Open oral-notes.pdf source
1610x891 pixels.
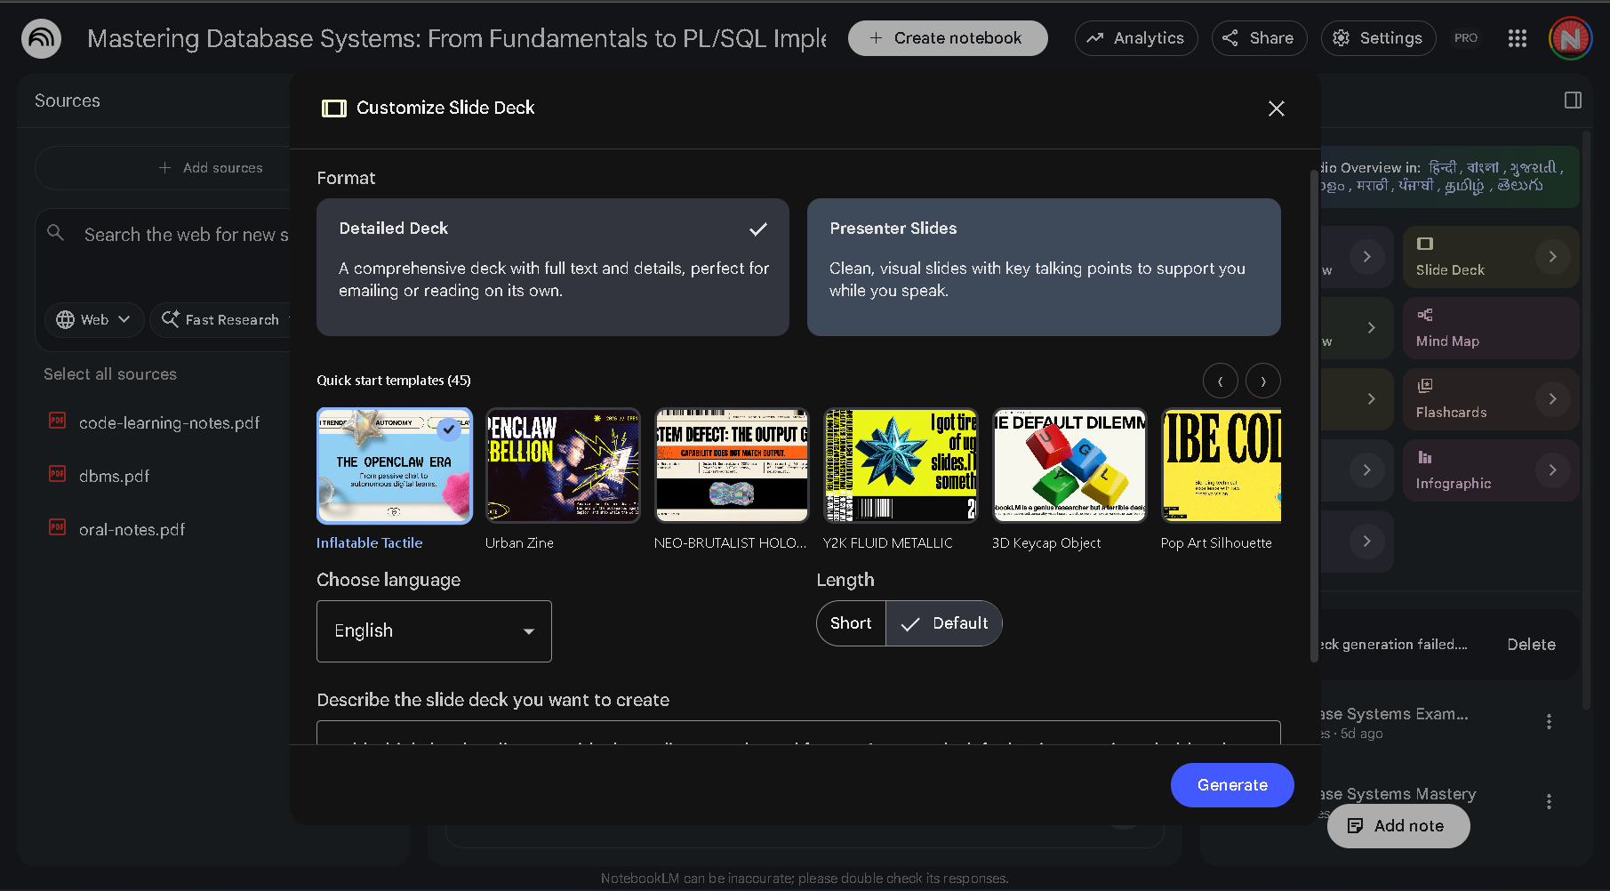tap(132, 530)
